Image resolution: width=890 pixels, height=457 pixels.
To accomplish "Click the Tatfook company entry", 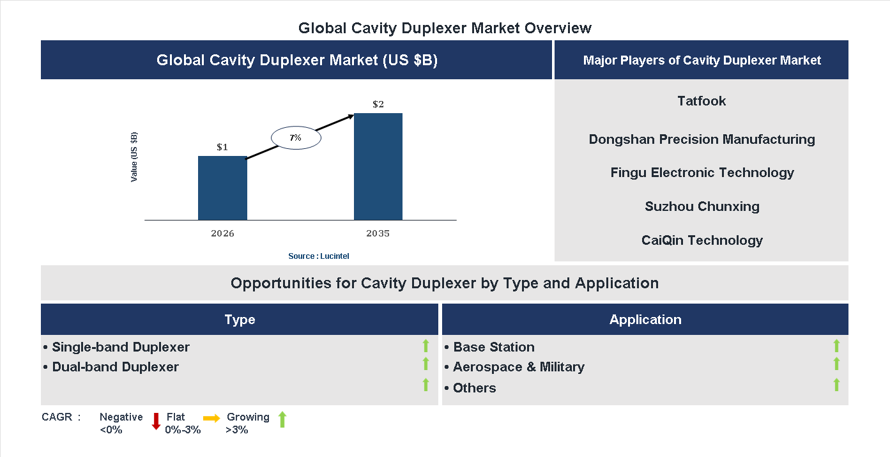I will coord(702,100).
